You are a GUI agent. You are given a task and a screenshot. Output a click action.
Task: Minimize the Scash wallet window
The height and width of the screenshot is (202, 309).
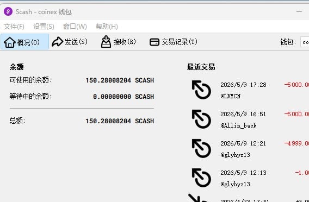point(299,11)
